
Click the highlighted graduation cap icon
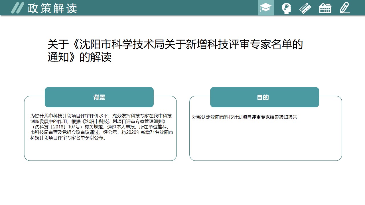tap(265, 8)
